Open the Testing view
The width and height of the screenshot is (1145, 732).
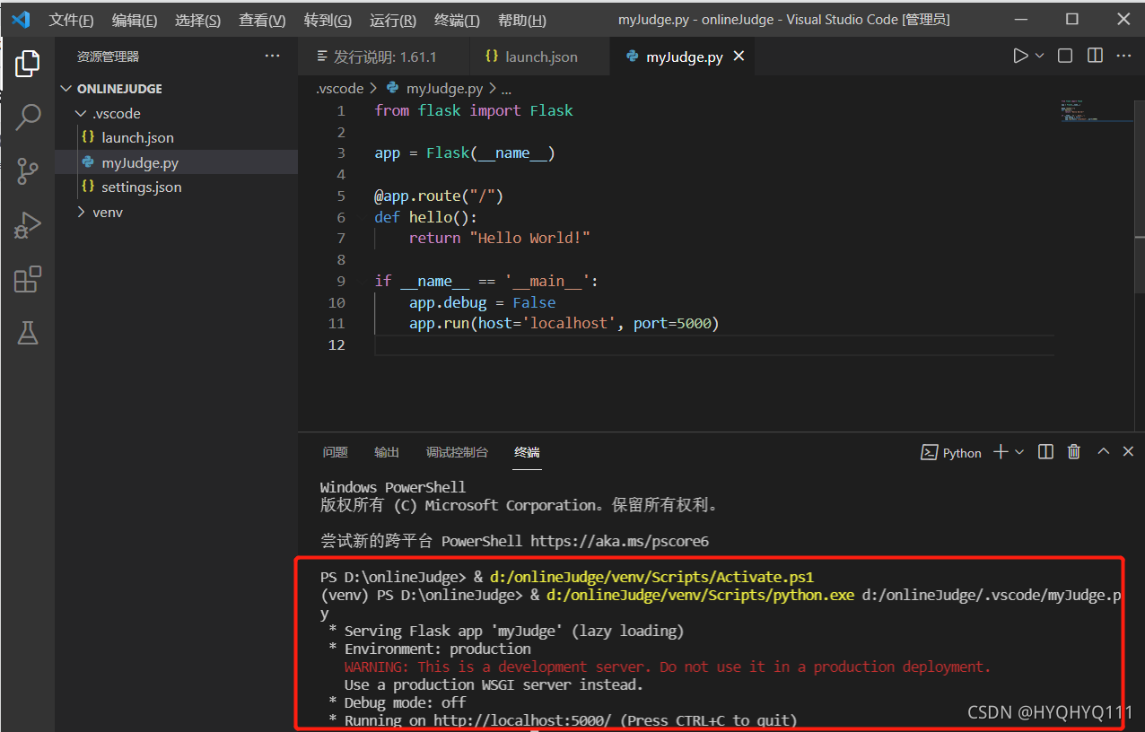pyautogui.click(x=28, y=333)
